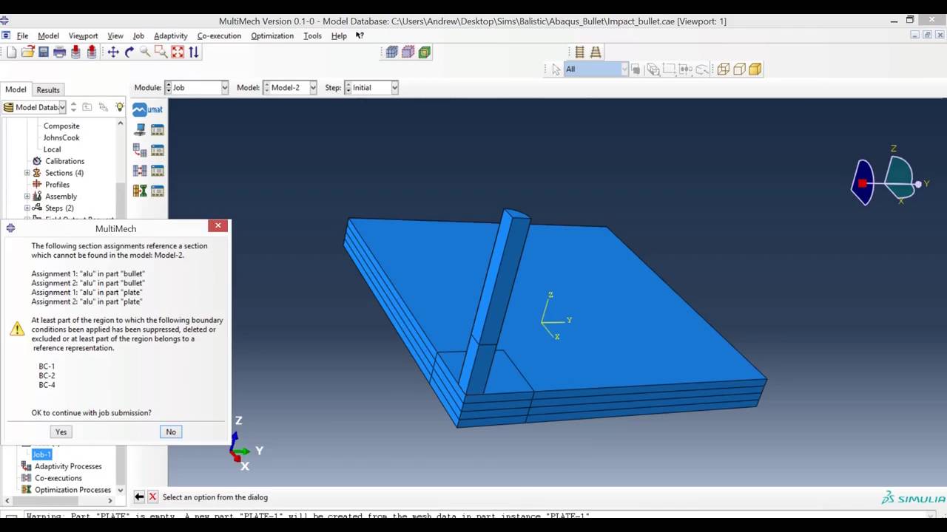This screenshot has width=947, height=532.
Task: Click the MultiMech umat toolbox icon
Action: click(x=147, y=109)
